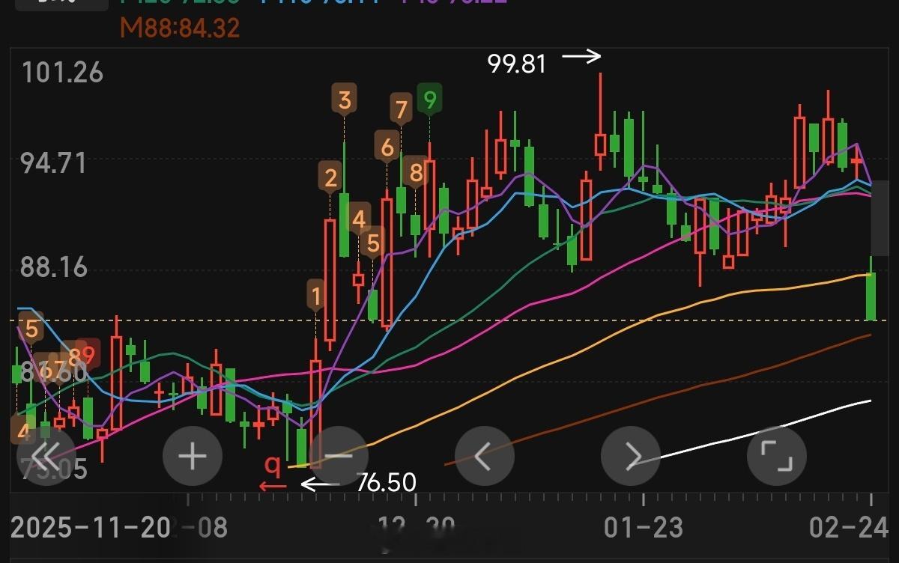Viewport: 899px width, 563px height.
Task: Click the 88.16 price axis label
Action: [55, 267]
